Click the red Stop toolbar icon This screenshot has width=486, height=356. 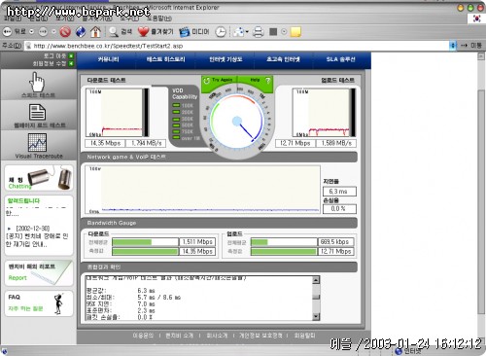(65, 32)
